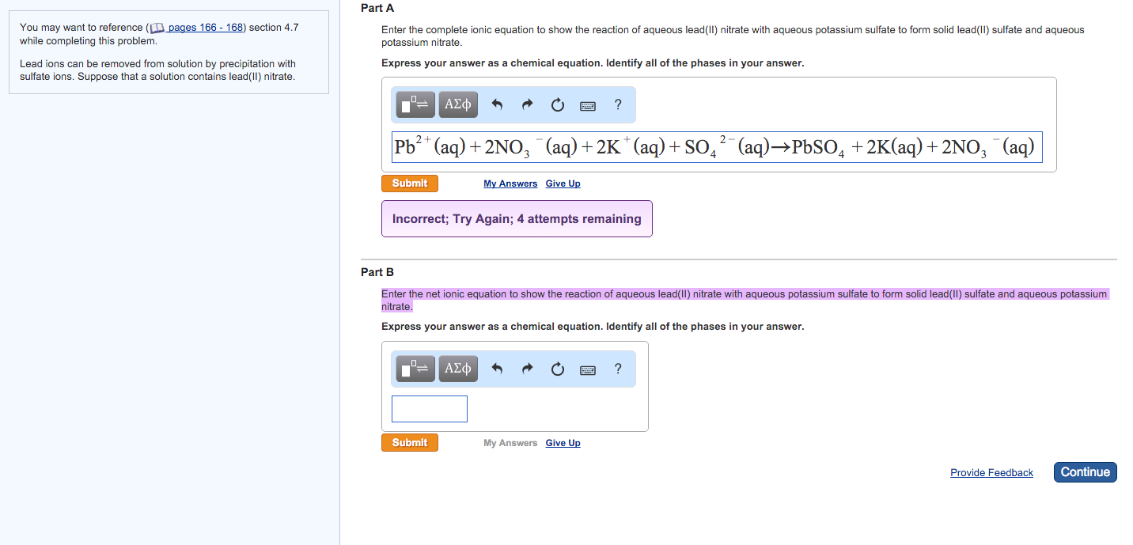This screenshot has height=545, width=1133.
Task: Give Up on Part A
Action: 563,183
